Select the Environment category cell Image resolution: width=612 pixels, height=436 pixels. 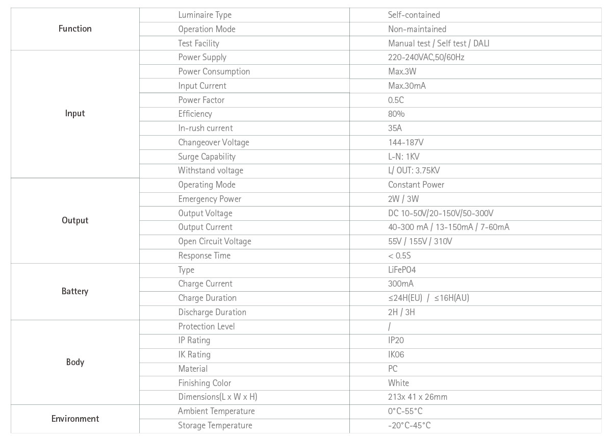tap(75, 419)
